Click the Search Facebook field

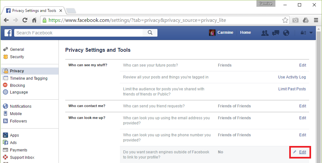(x=78, y=33)
